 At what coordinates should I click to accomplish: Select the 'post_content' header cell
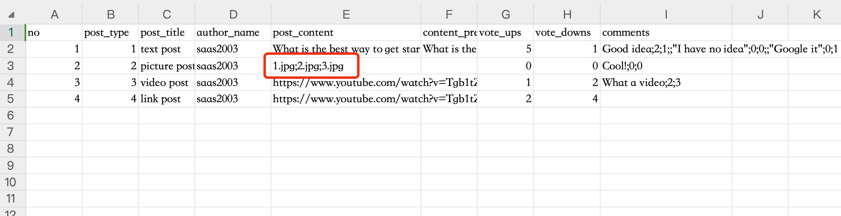pyautogui.click(x=346, y=32)
